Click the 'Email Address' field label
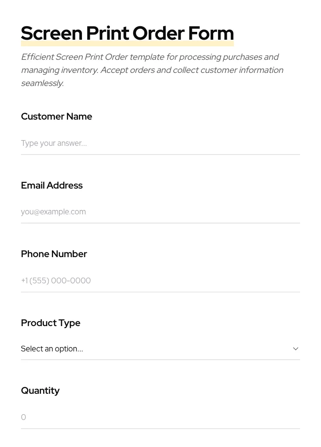The height and width of the screenshot is (447, 321). click(x=51, y=186)
